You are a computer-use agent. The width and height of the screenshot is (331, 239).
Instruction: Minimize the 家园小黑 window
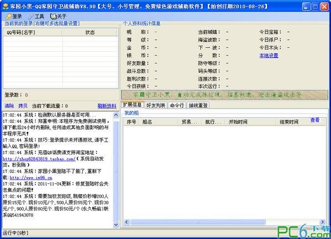tap(306, 7)
